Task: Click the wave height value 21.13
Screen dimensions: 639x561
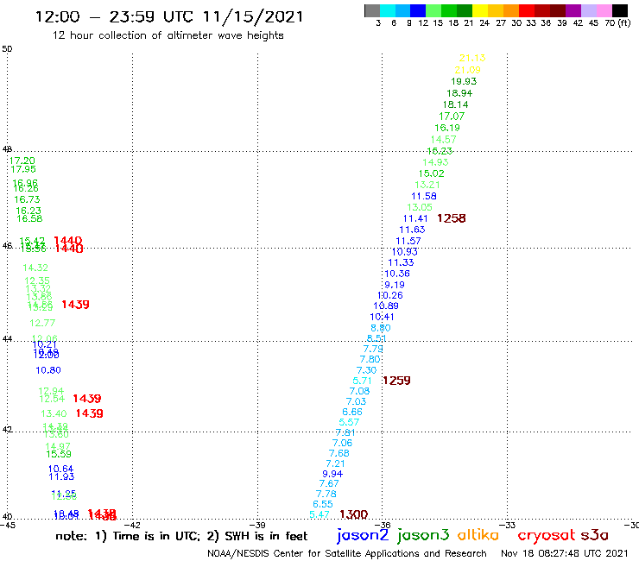Action: (x=472, y=58)
